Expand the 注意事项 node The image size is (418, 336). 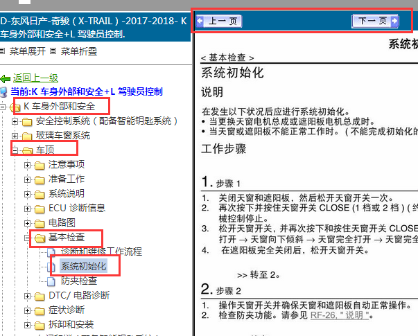(x=27, y=165)
